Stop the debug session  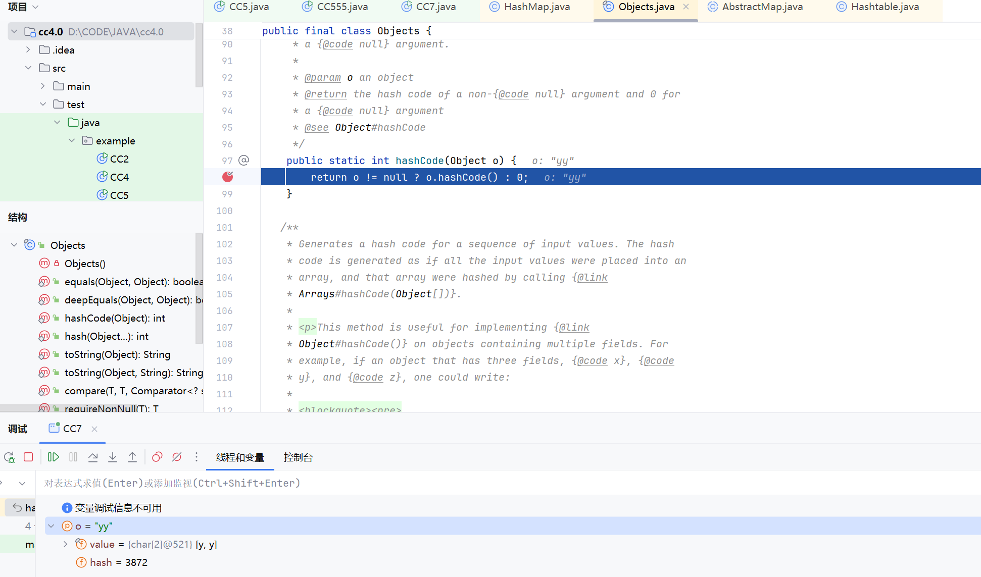coord(28,457)
